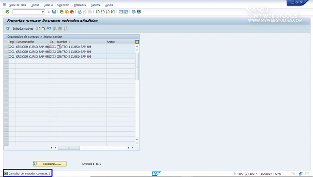
Task: Click the SAP menu icon left of Vista de tabla
Action: point(5,4)
